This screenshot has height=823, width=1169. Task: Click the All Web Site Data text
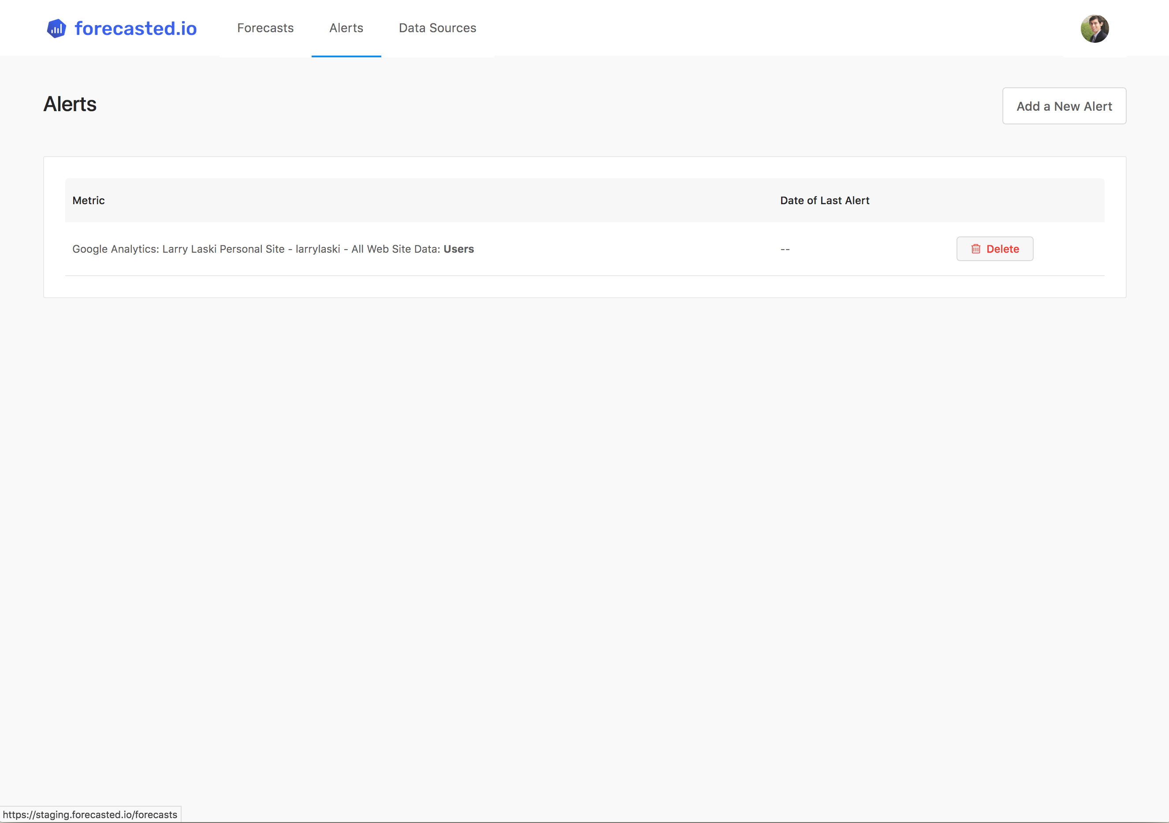click(x=395, y=249)
